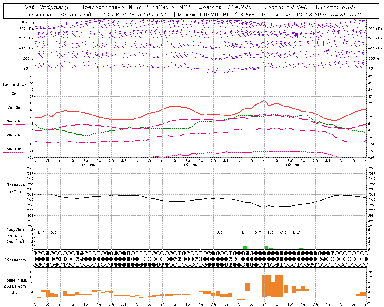The height and width of the screenshot is (307, 384).
Task: Click the Тем-ра(°C) temperature panel label
Action: pos(14,85)
